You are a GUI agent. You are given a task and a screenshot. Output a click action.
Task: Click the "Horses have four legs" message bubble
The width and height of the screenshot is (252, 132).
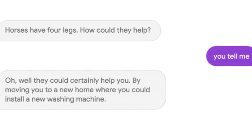79,30
